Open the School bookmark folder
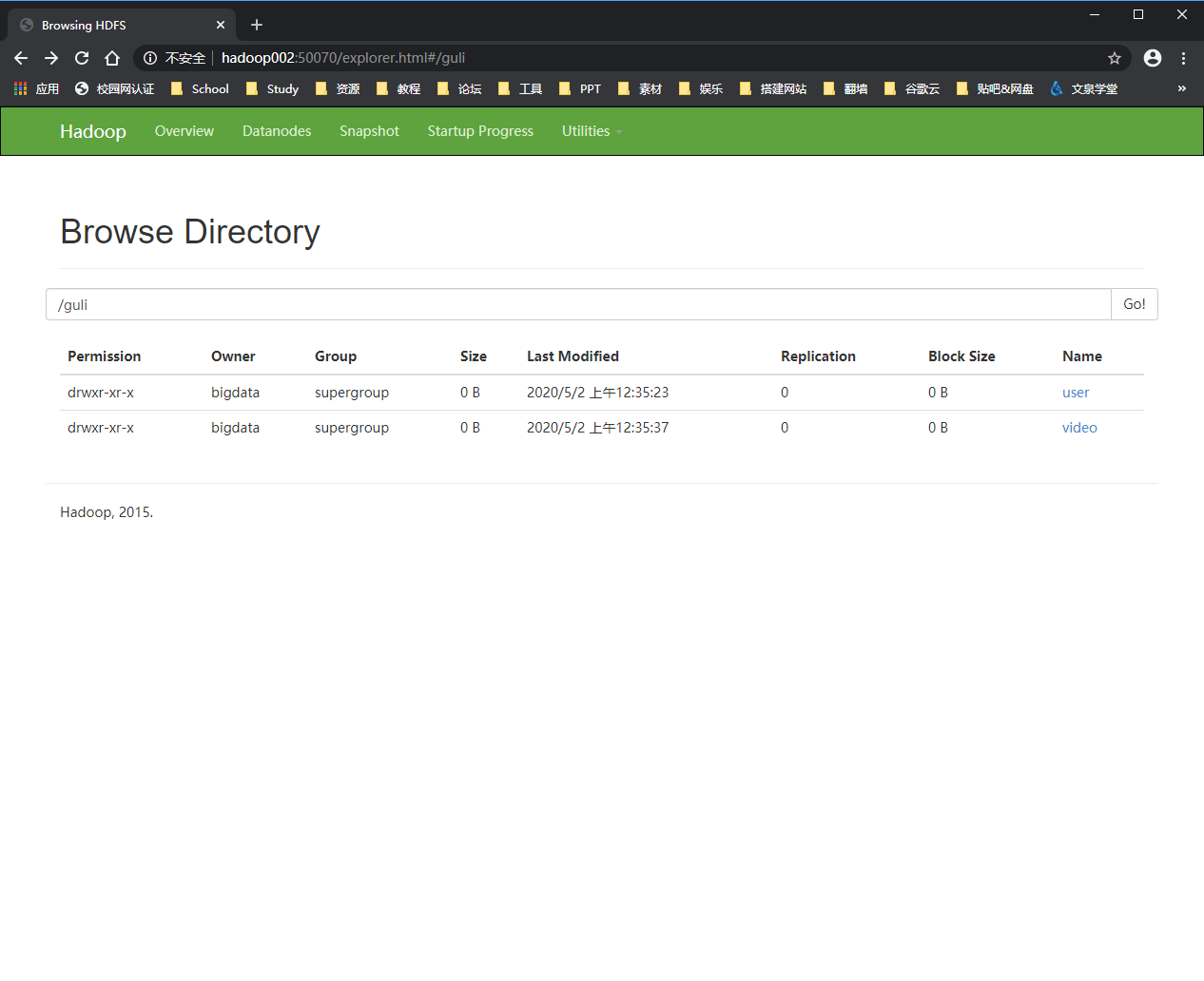This screenshot has width=1204, height=981. pos(200,88)
